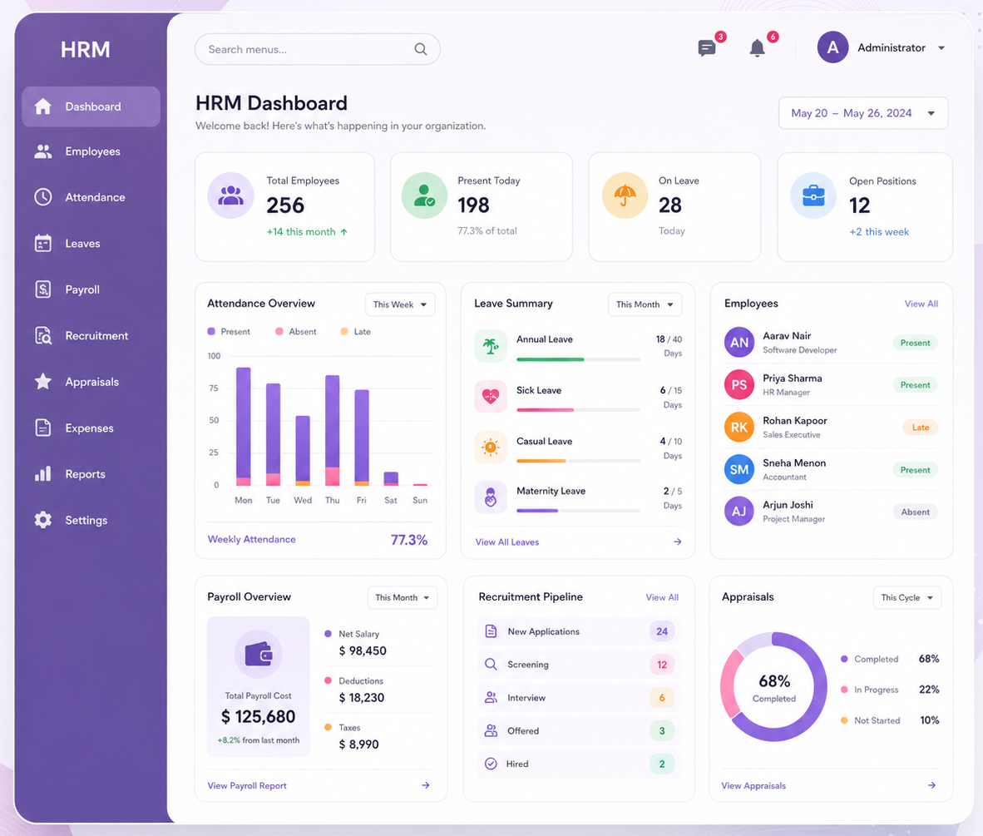Open Payroll Overview This Month dropdown
The width and height of the screenshot is (983, 836).
click(x=403, y=597)
